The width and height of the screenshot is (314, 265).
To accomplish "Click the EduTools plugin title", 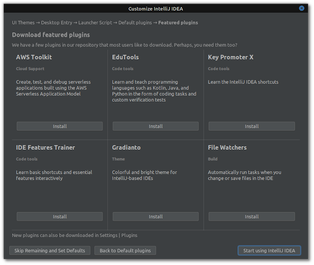I will (126, 57).
